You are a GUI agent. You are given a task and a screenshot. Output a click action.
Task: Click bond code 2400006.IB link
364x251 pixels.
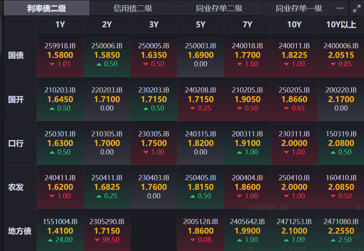click(341, 46)
